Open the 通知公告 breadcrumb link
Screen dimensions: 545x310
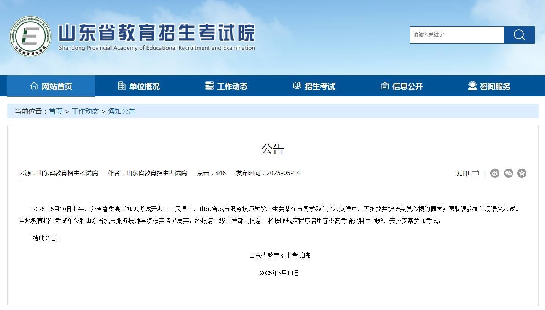tap(121, 111)
